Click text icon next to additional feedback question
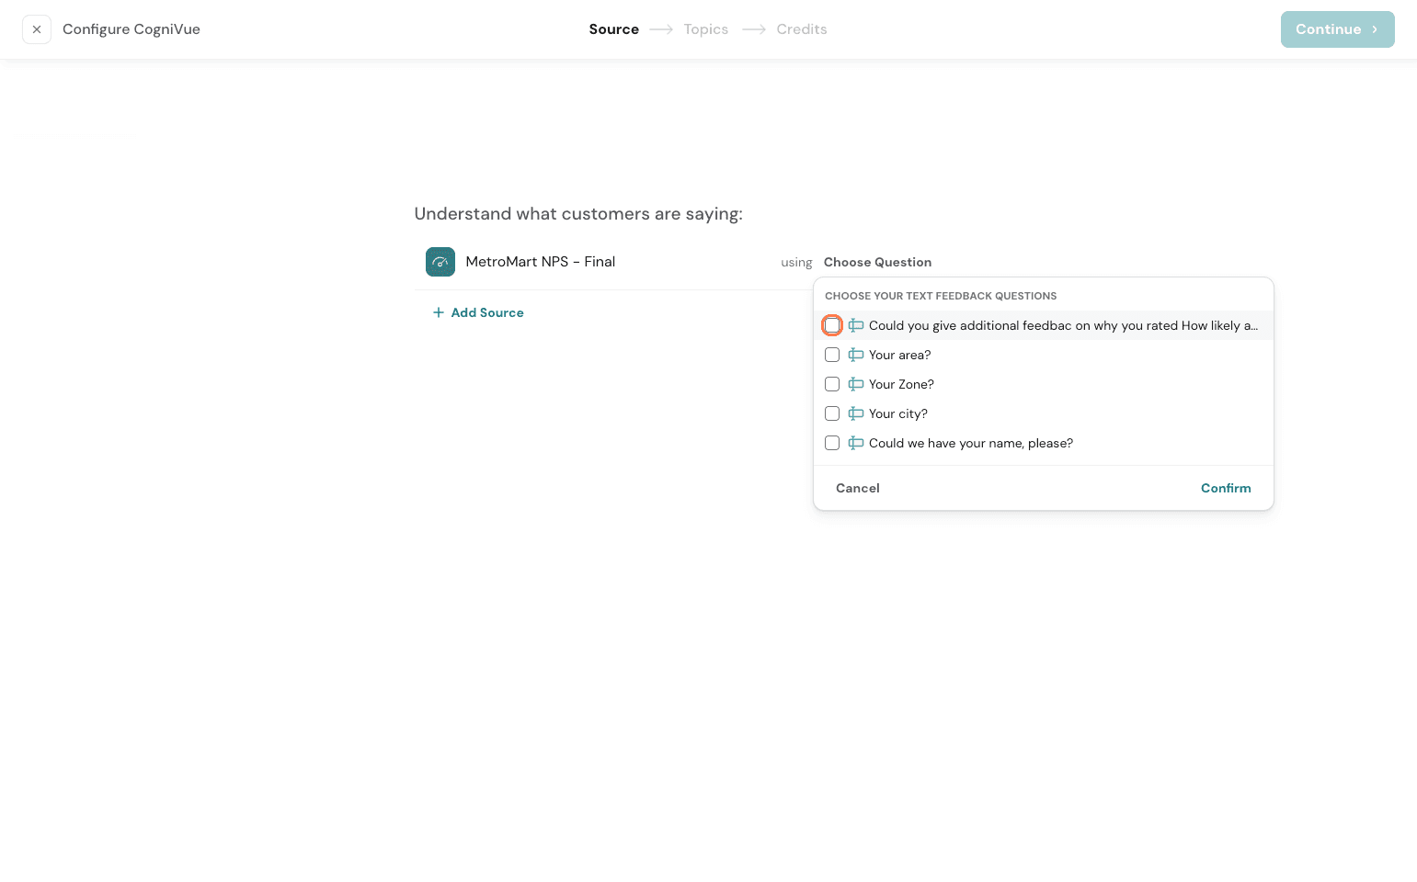The height and width of the screenshot is (882, 1417). 856,325
